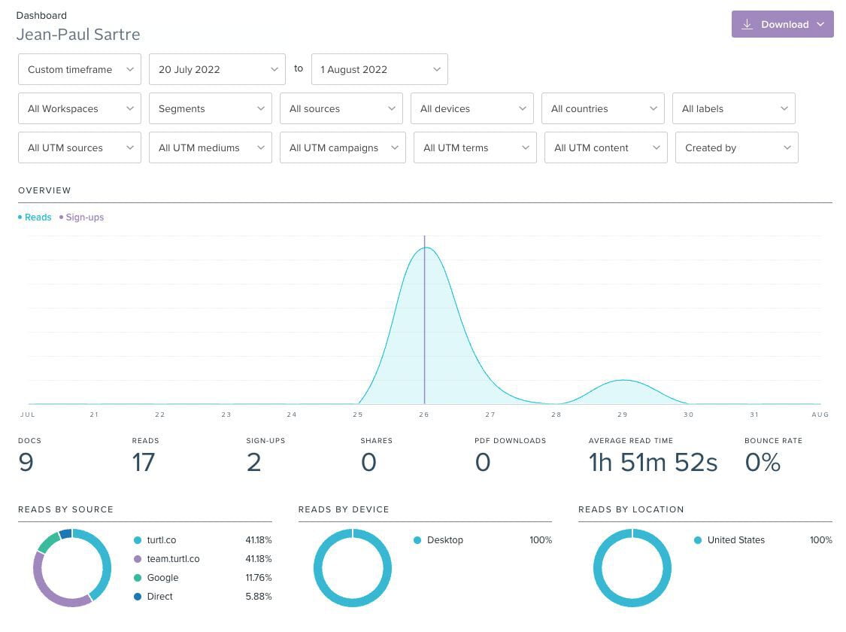
Task: Expand the Segments filter
Action: pyautogui.click(x=210, y=108)
